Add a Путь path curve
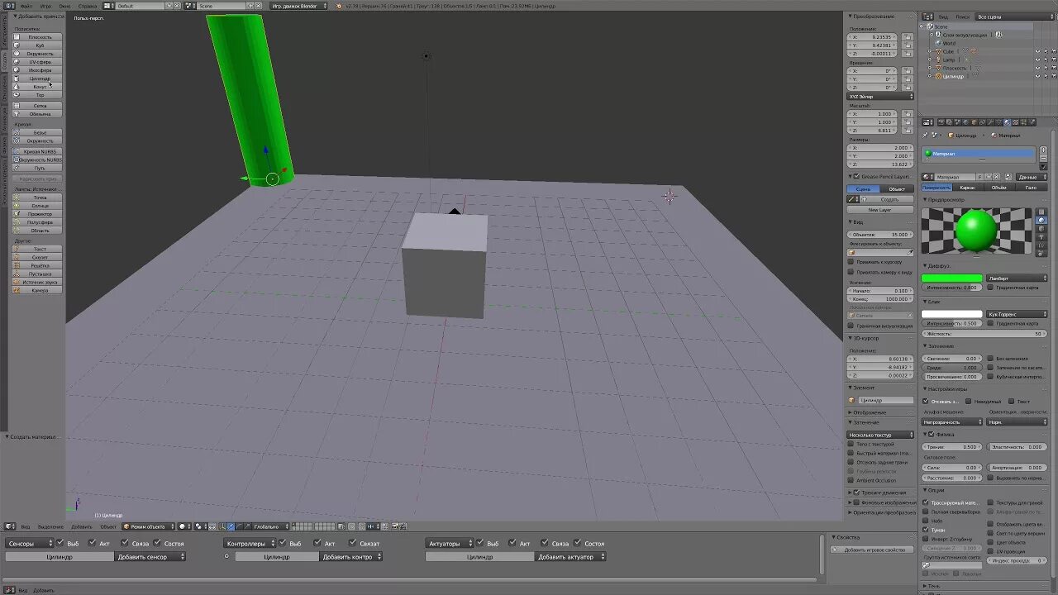 tap(37, 168)
